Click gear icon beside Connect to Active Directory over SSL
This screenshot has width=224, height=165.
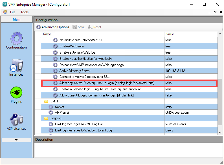point(55,77)
